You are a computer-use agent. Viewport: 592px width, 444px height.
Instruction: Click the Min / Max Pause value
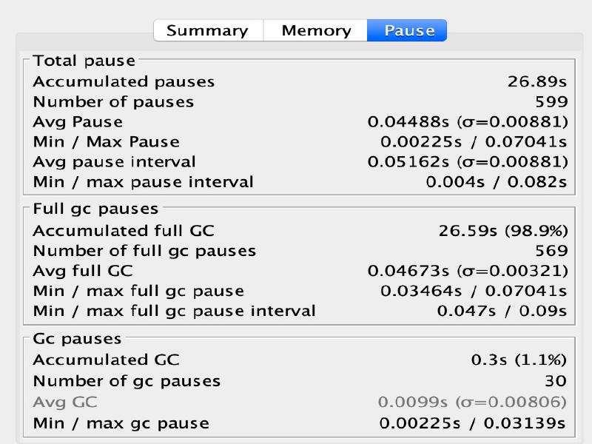[474, 142]
